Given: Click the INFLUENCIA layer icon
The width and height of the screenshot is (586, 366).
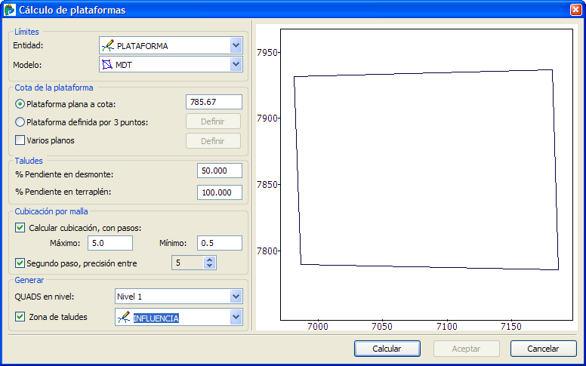Looking at the screenshot, I should pos(123,318).
